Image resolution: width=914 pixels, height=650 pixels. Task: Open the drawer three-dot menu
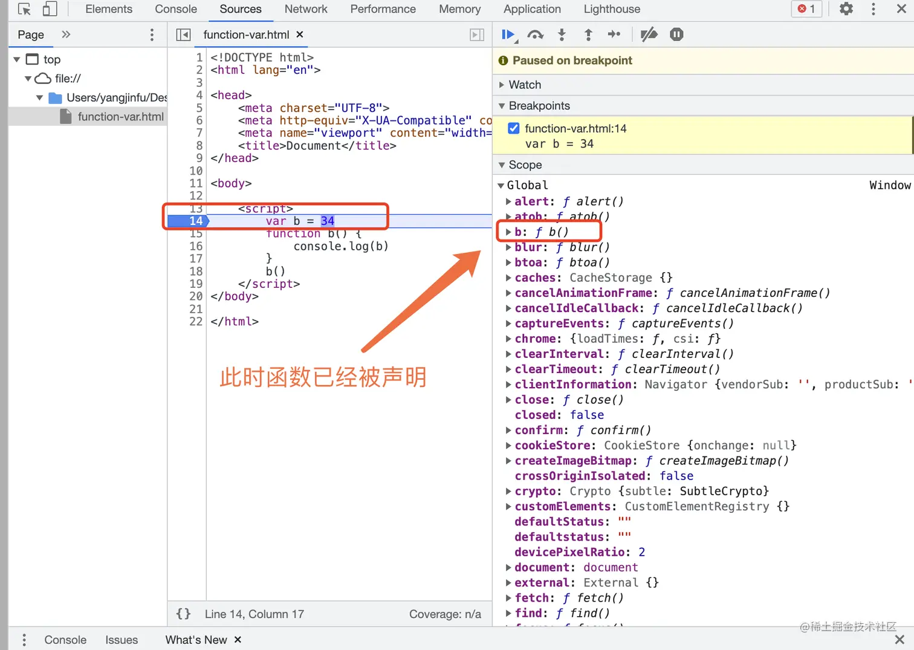(x=24, y=640)
